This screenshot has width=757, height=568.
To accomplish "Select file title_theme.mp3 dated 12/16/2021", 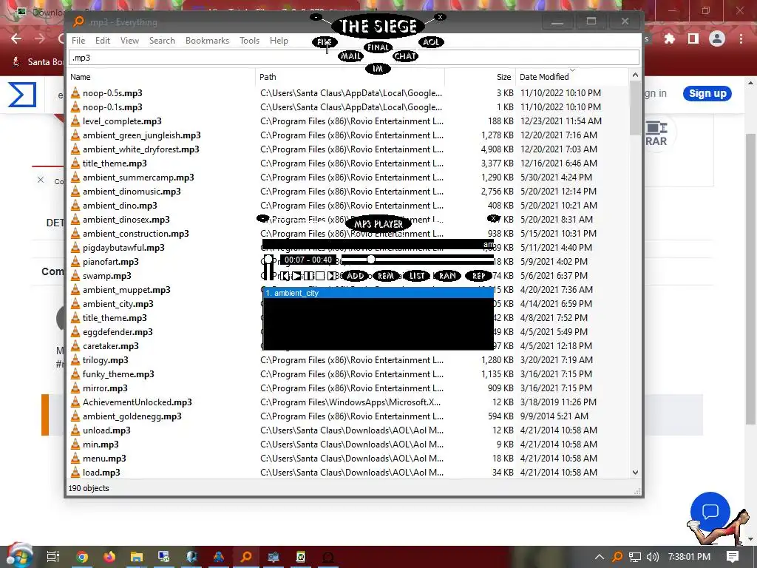I will pos(115,163).
